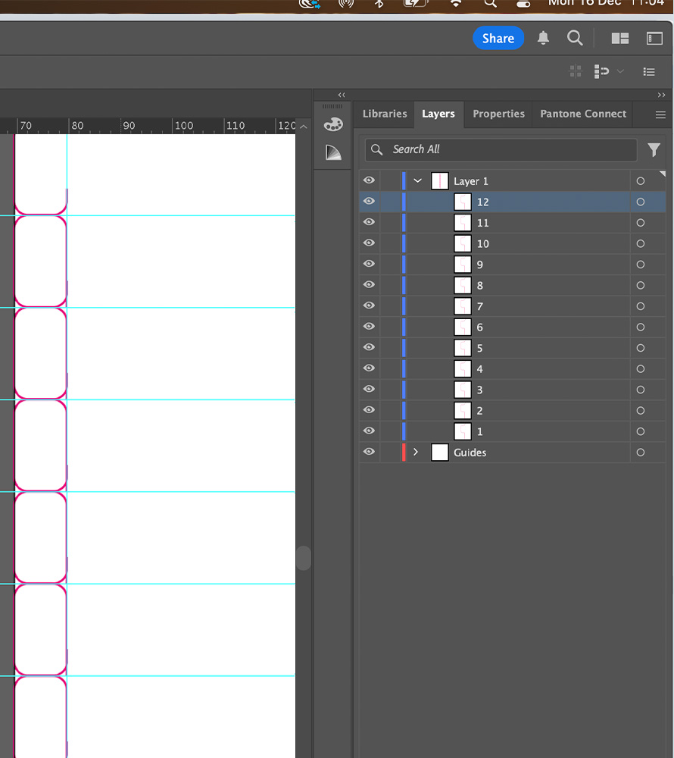Select the sublayer named 5
Image resolution: width=674 pixels, height=758 pixels.
(x=479, y=348)
